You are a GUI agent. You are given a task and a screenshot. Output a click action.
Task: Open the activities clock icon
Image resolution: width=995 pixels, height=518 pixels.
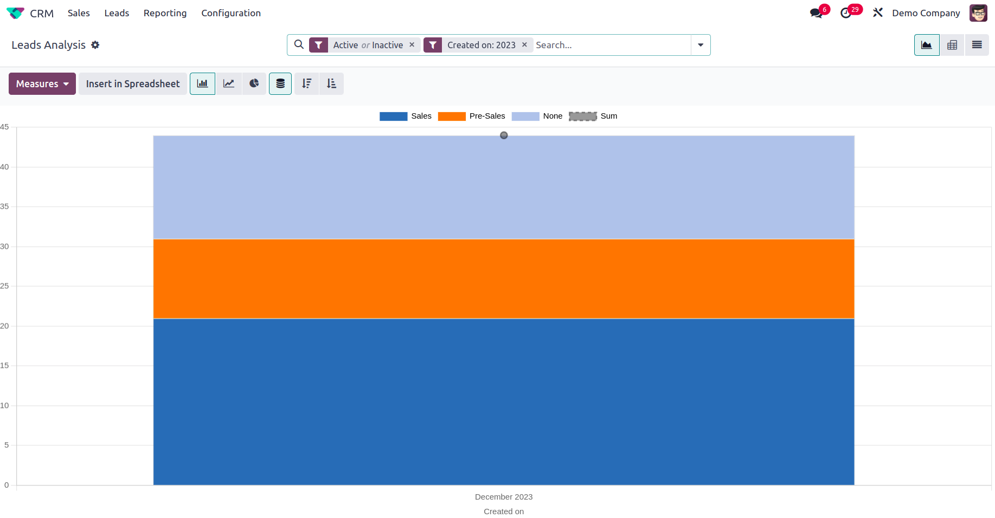pyautogui.click(x=846, y=13)
